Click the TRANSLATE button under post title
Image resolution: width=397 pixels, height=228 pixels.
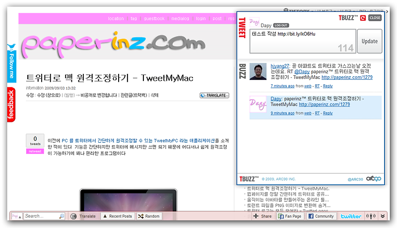click(214, 95)
